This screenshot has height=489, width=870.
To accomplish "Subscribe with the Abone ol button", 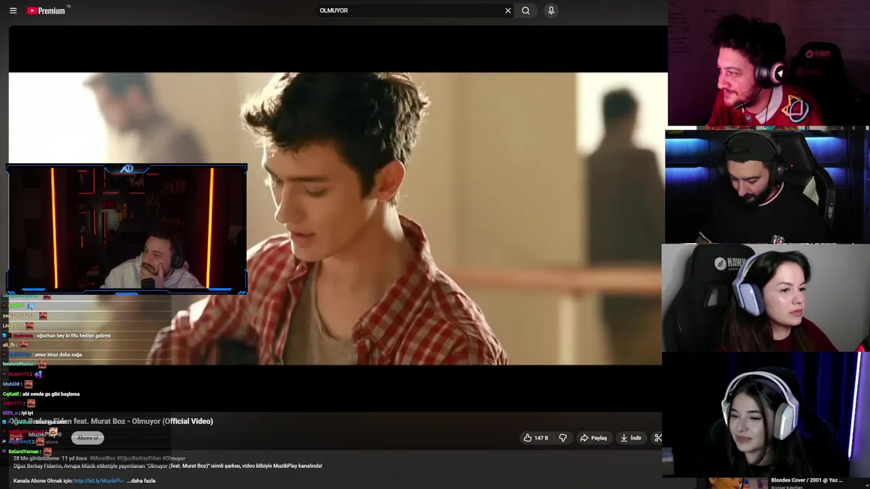I will tap(88, 438).
